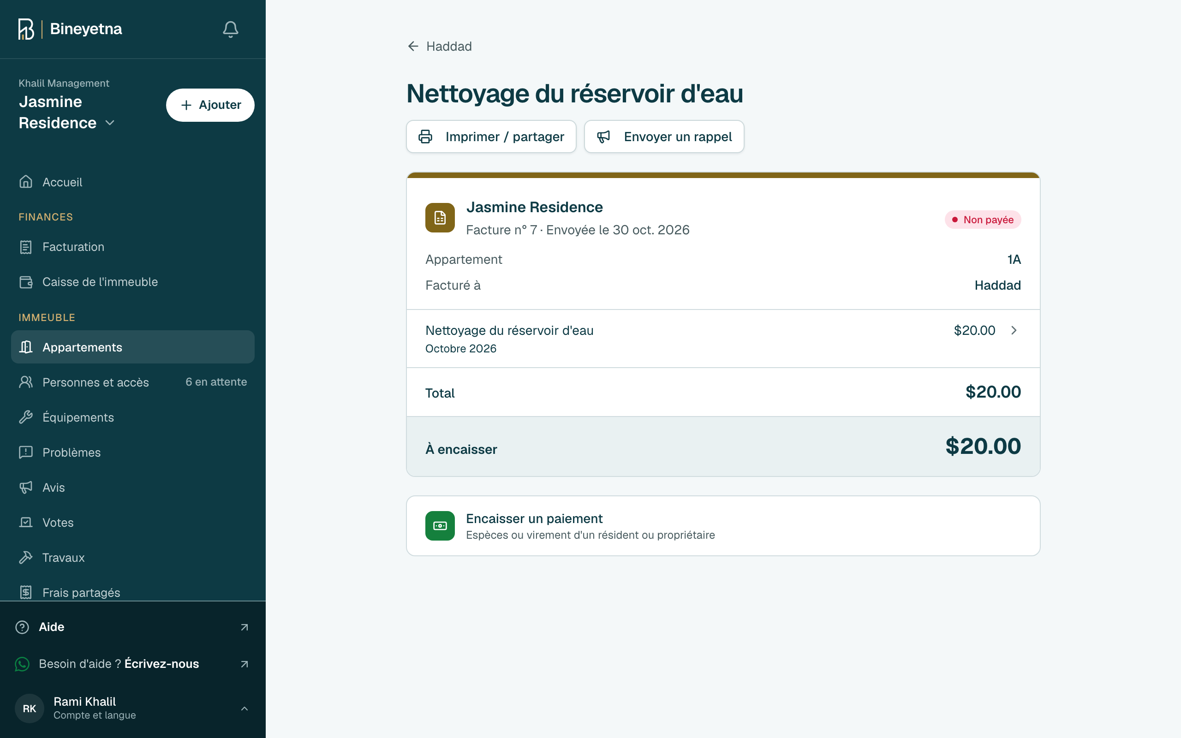This screenshot has width=1181, height=738.
Task: Click the Bineyetna logo
Action: pyautogui.click(x=70, y=29)
